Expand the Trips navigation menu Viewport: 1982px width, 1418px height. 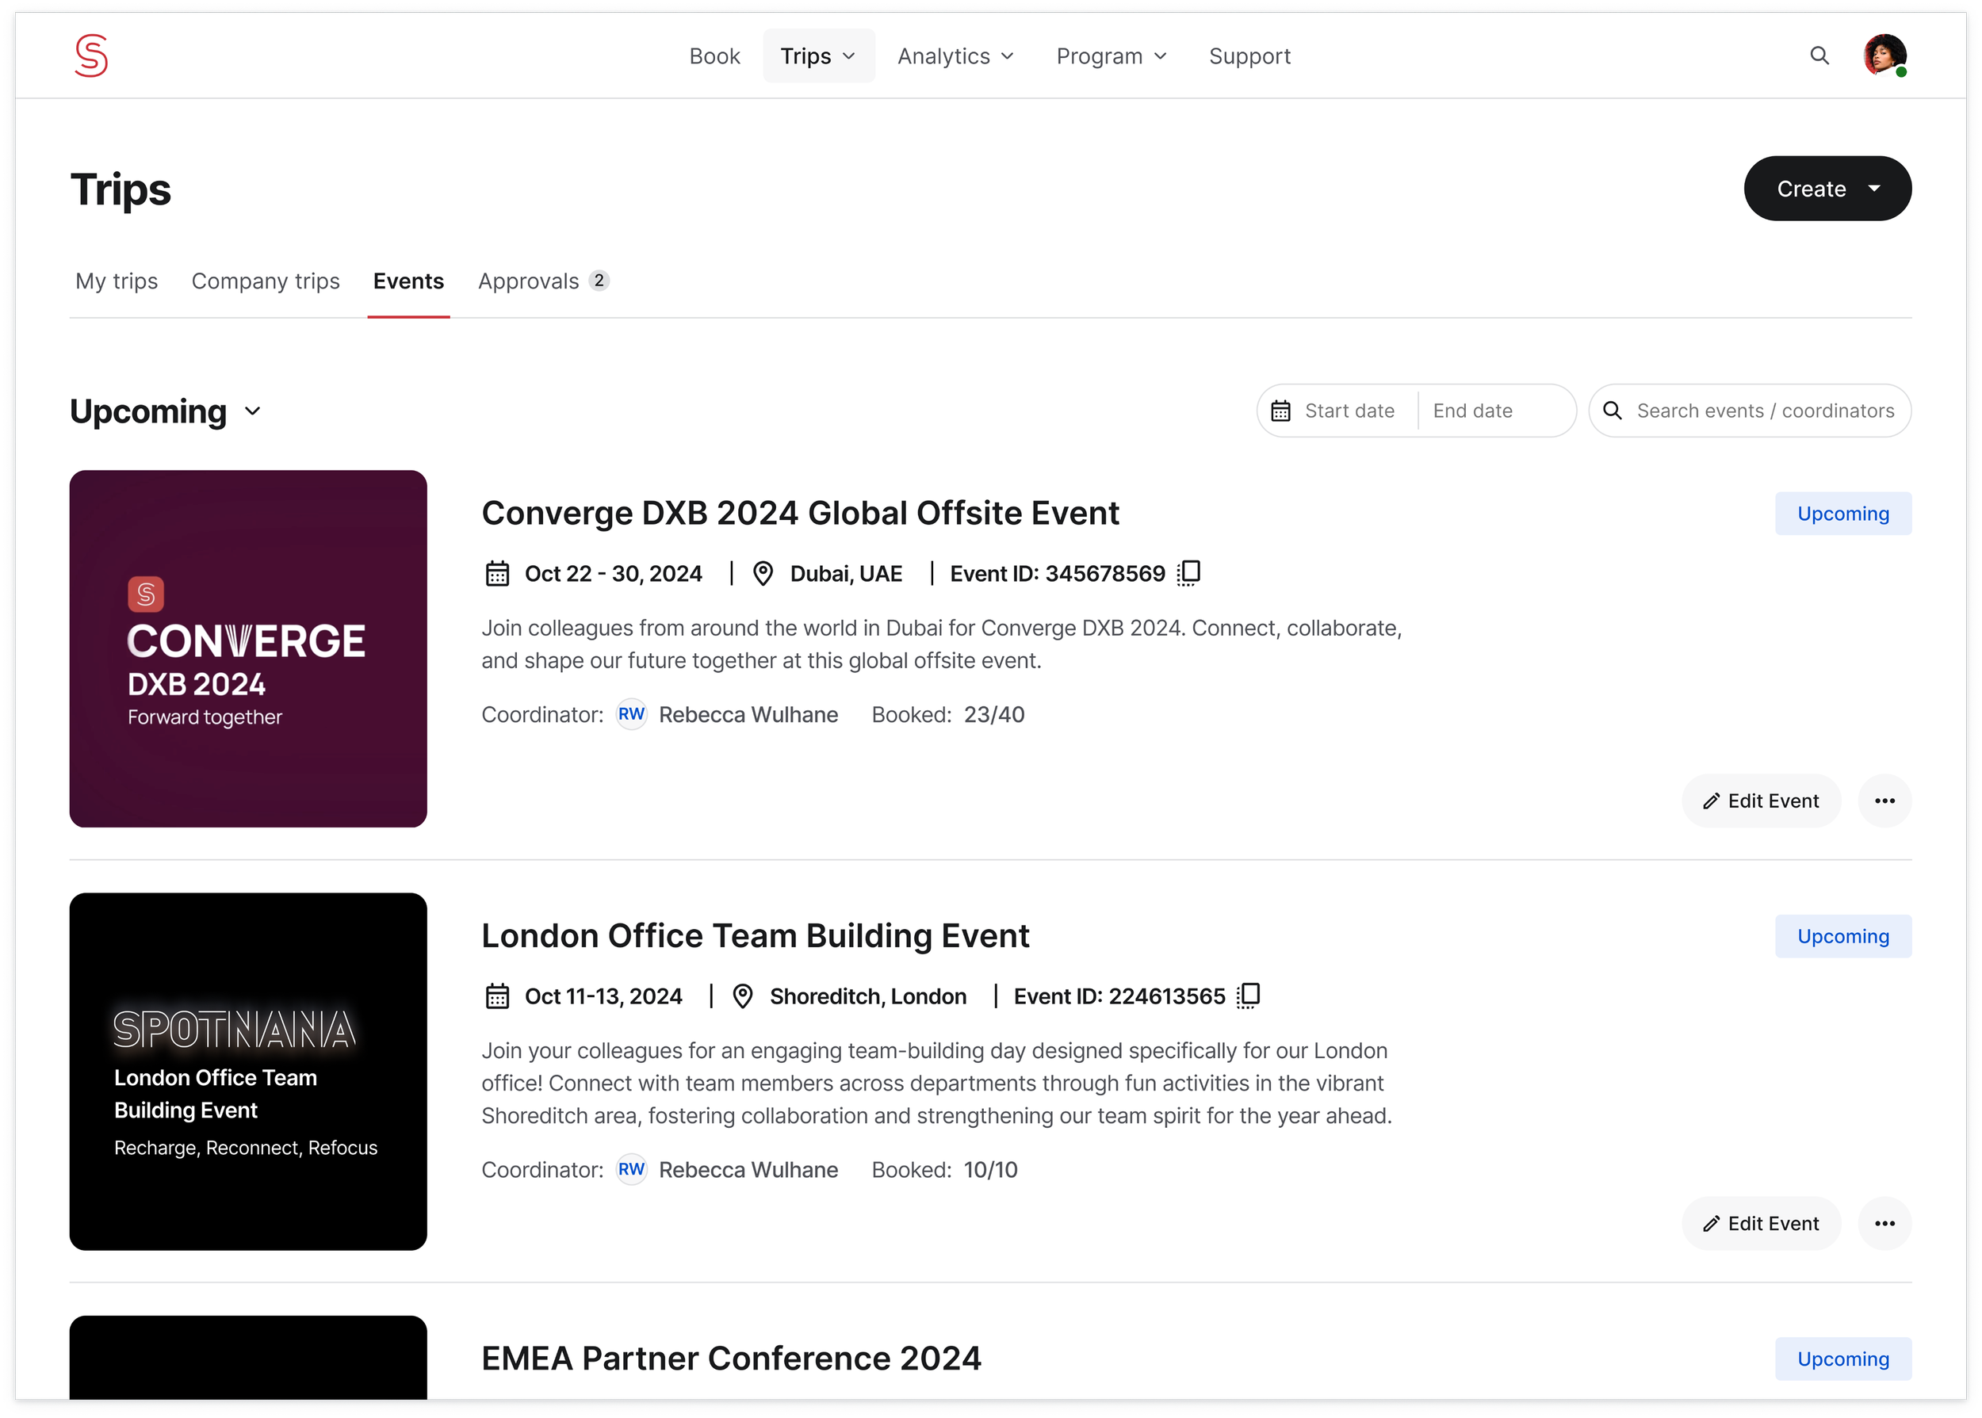(818, 56)
